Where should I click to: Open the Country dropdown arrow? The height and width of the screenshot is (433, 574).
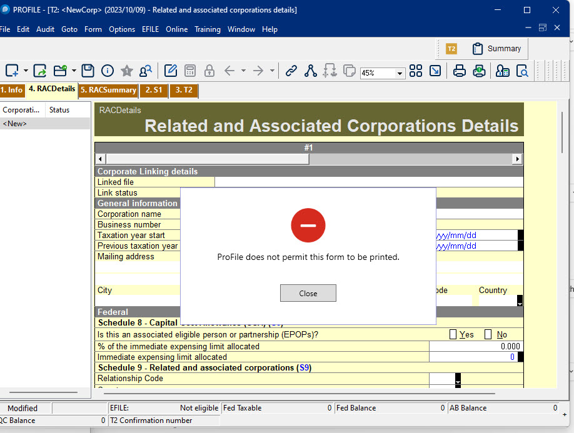click(x=520, y=301)
